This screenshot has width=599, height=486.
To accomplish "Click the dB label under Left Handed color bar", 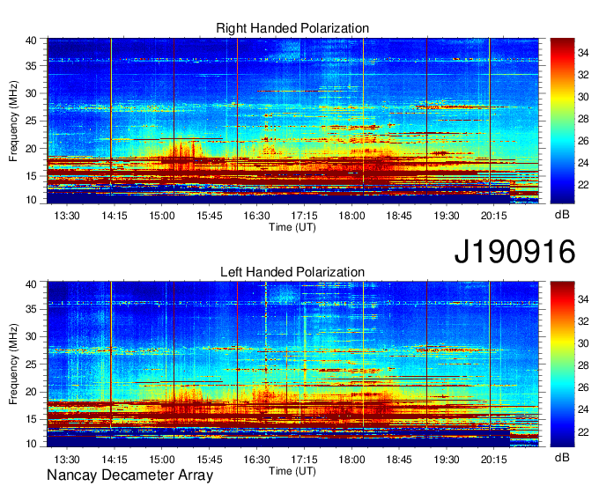I will (562, 457).
